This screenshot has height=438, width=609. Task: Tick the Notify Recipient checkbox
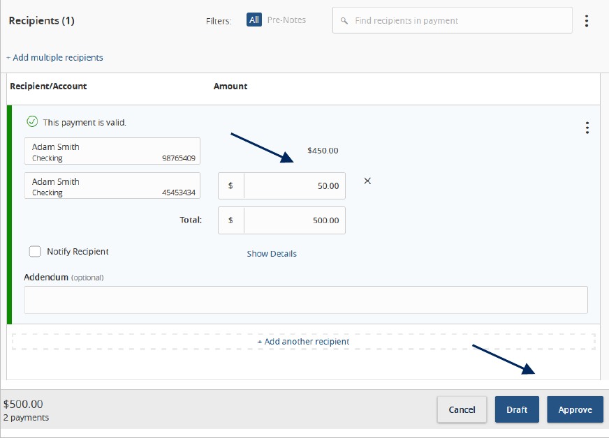pos(35,251)
